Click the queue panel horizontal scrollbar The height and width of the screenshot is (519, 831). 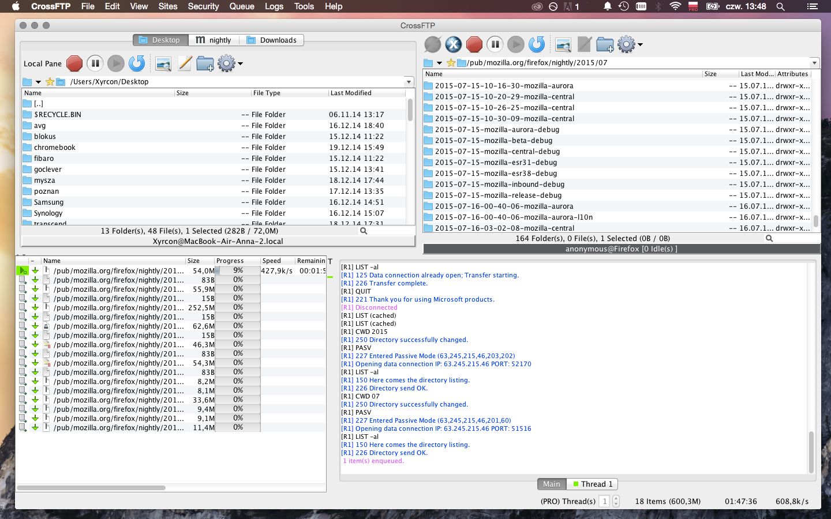[x=91, y=488]
